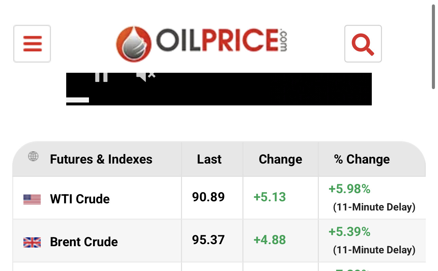Viewport: 438px width, 271px height.
Task: Click WTI percent change +5.98%
Action: pos(349,189)
